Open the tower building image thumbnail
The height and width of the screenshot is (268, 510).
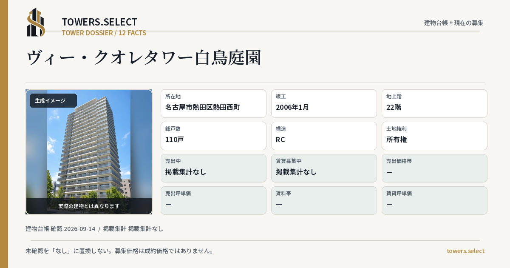tap(89, 152)
